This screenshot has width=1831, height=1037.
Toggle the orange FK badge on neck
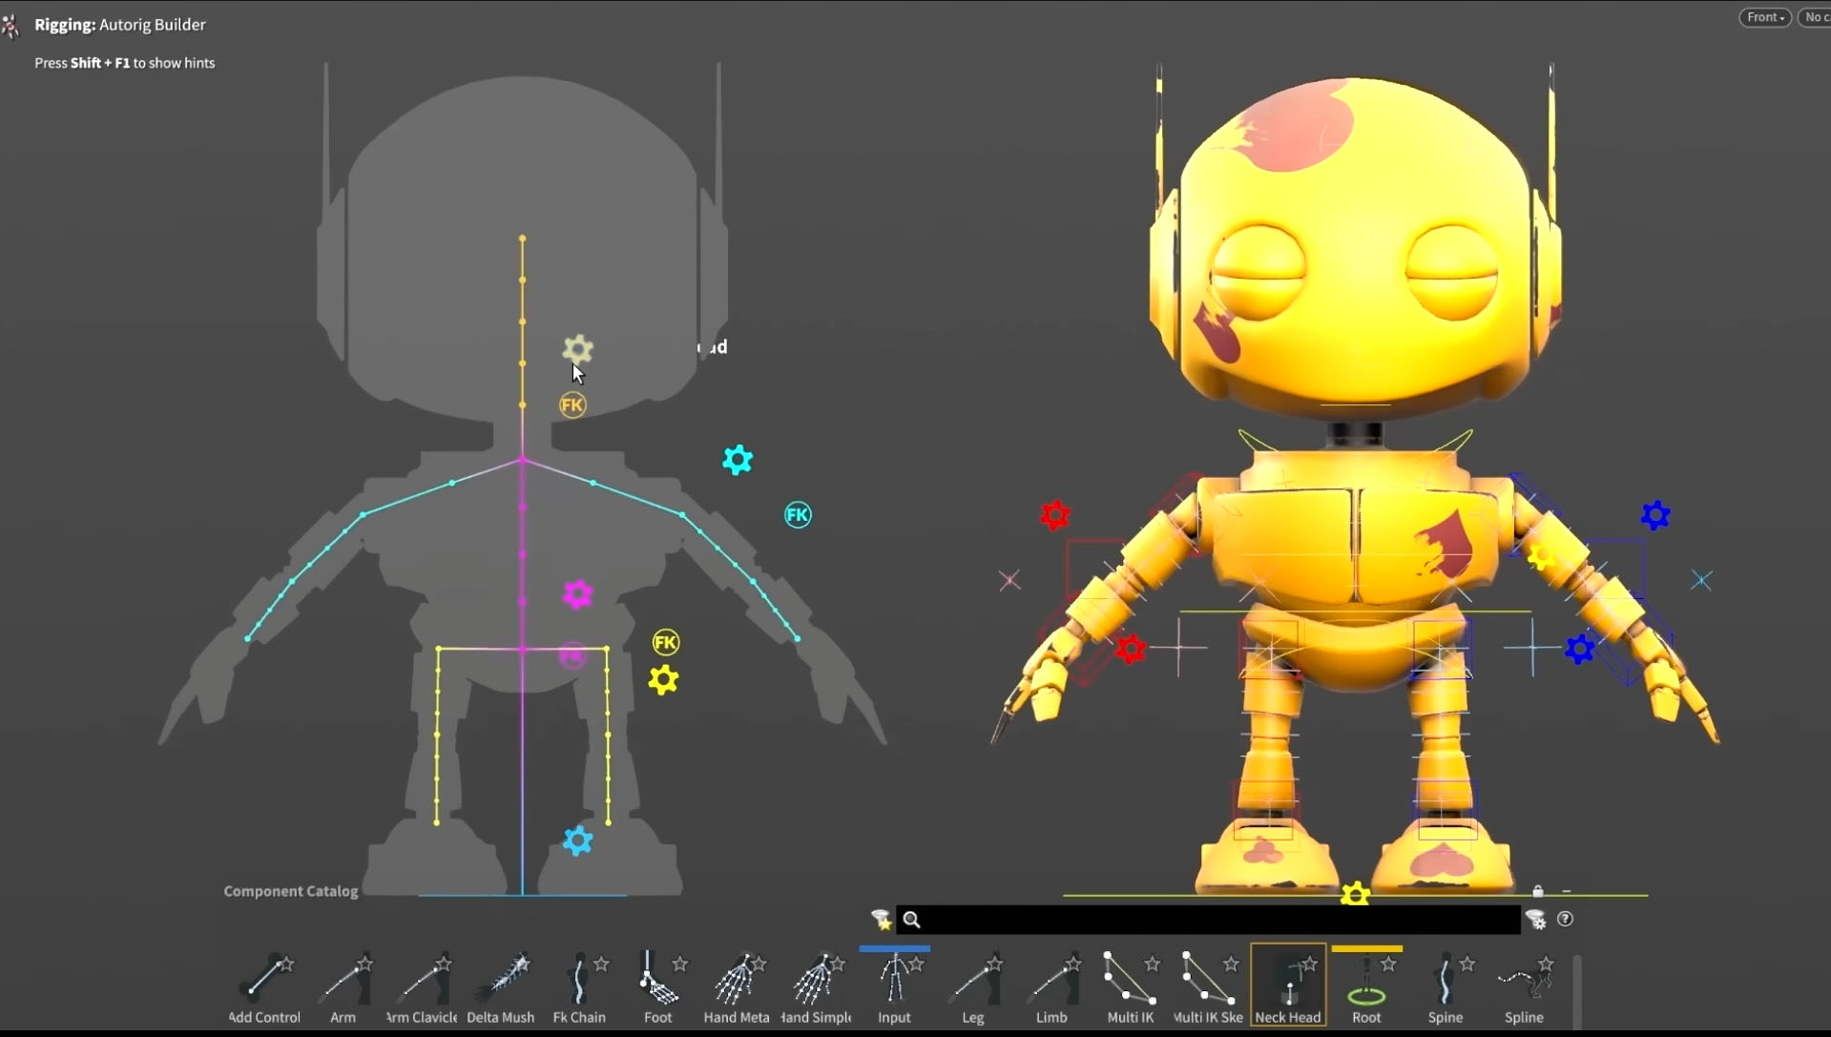pyautogui.click(x=572, y=405)
